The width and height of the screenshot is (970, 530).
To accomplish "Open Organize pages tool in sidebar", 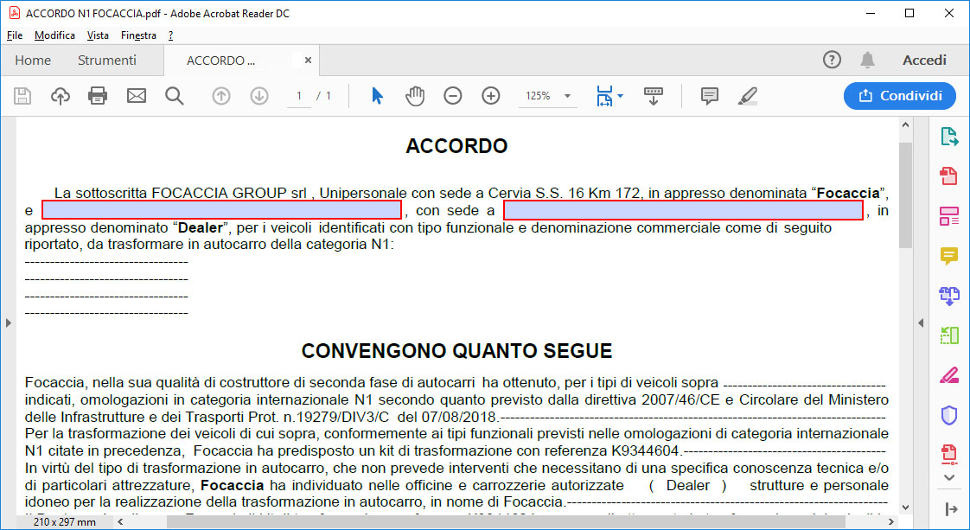I will pos(949,335).
